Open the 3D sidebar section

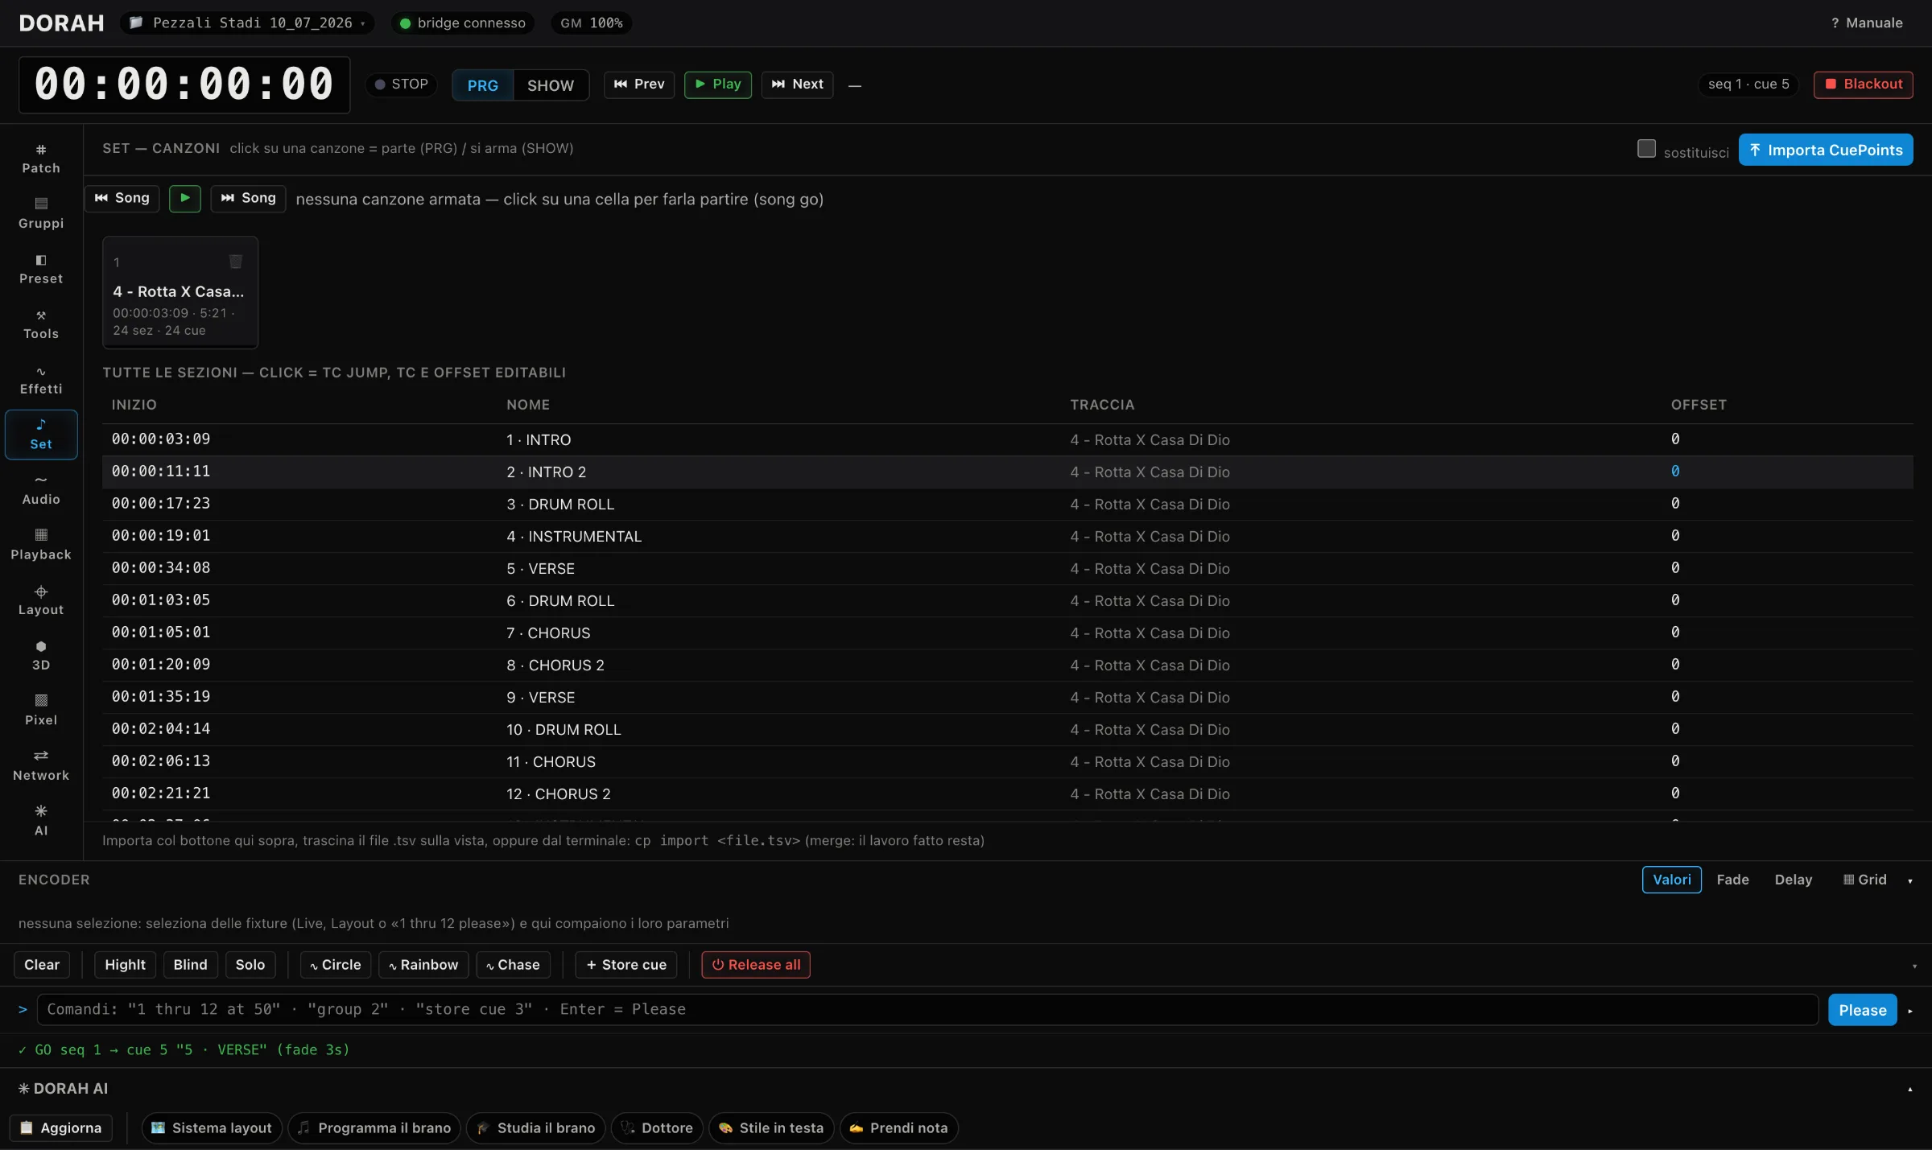(41, 656)
